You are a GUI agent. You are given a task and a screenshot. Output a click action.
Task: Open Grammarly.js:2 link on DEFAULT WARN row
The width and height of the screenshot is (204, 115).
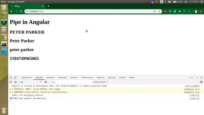[x=192, y=89]
